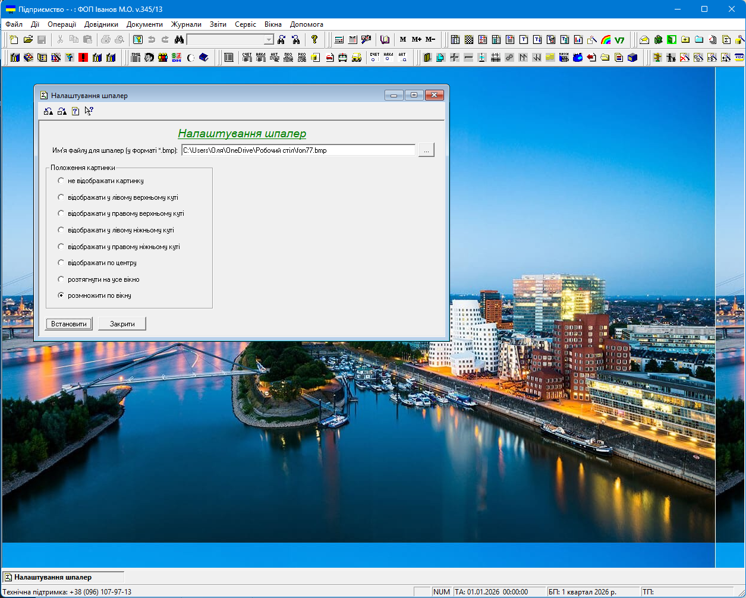Click the red exclamation mark icon
Image resolution: width=746 pixels, height=598 pixels.
tap(83, 58)
